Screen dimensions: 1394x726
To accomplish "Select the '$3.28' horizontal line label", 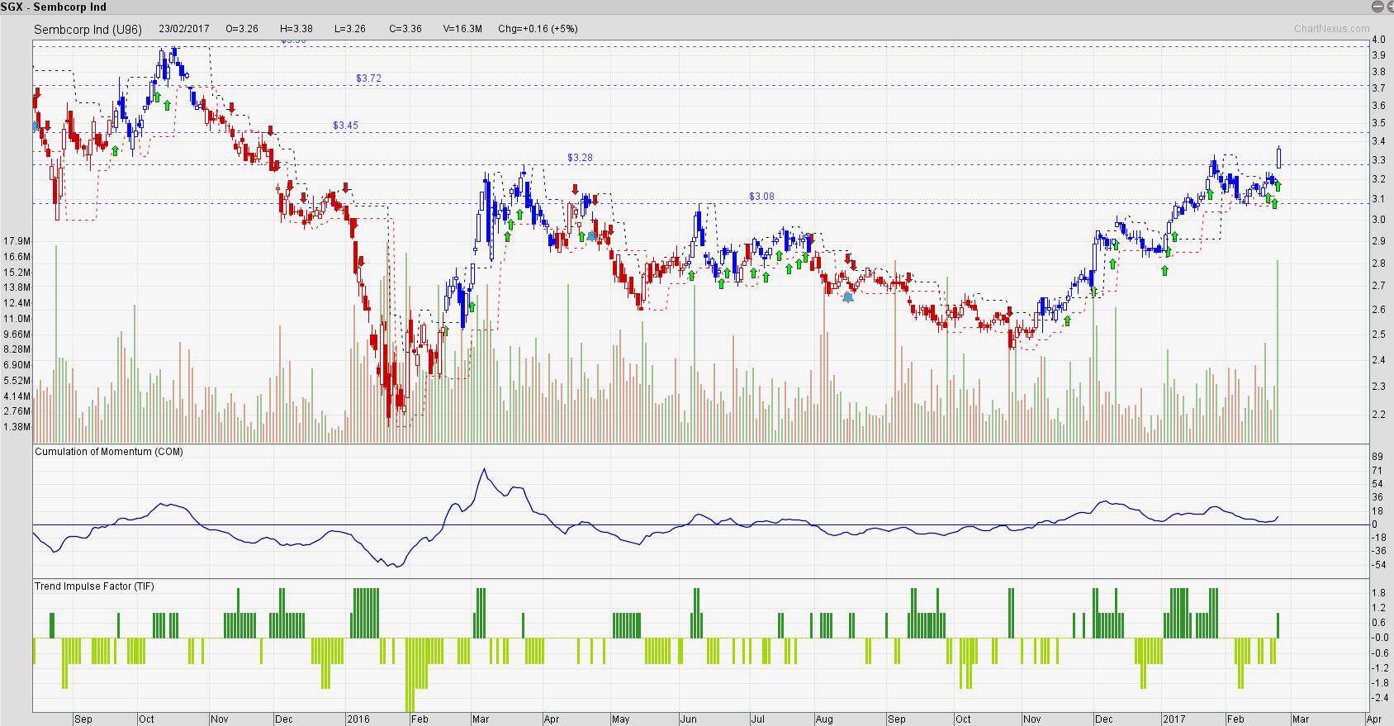I will pyautogui.click(x=580, y=158).
